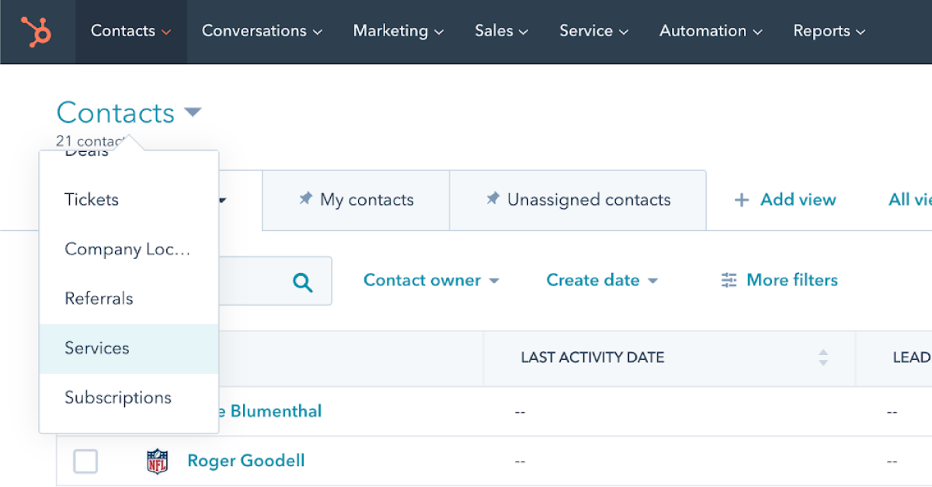Select Tickets in the dropdown list

coord(92,199)
